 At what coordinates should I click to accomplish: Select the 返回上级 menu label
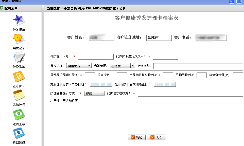(x=19, y=124)
